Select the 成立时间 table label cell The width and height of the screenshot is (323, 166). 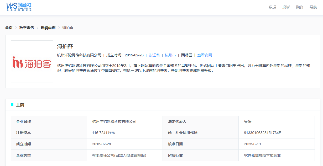(x=49, y=144)
